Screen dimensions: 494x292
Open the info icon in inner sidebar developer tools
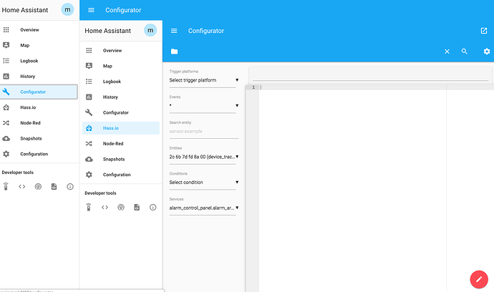(152, 208)
